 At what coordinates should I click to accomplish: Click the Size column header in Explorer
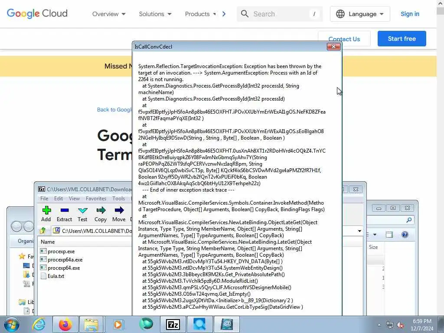373,247
